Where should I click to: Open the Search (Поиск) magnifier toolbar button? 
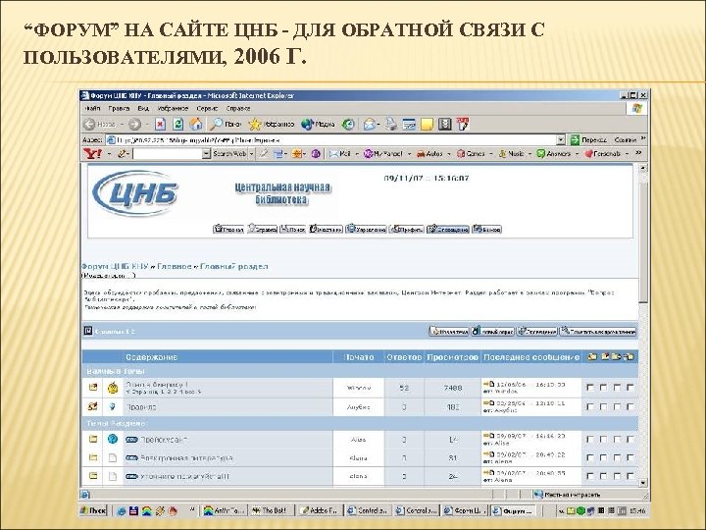227,125
